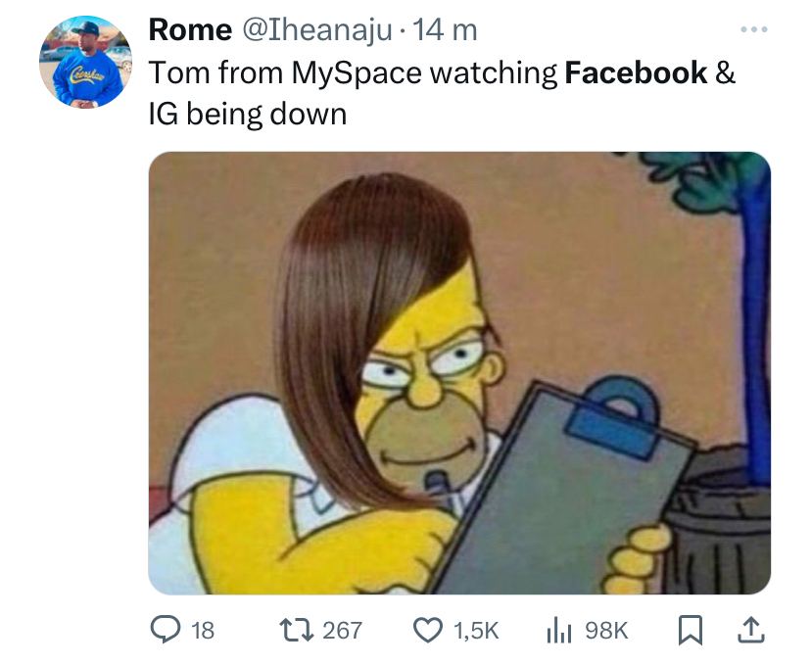Click the "IG being down" text line
This screenshot has width=811, height=665.
247,114
